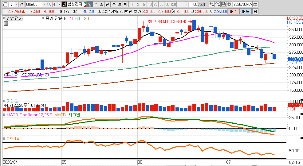Toggle the side panel layout icon

5,4
